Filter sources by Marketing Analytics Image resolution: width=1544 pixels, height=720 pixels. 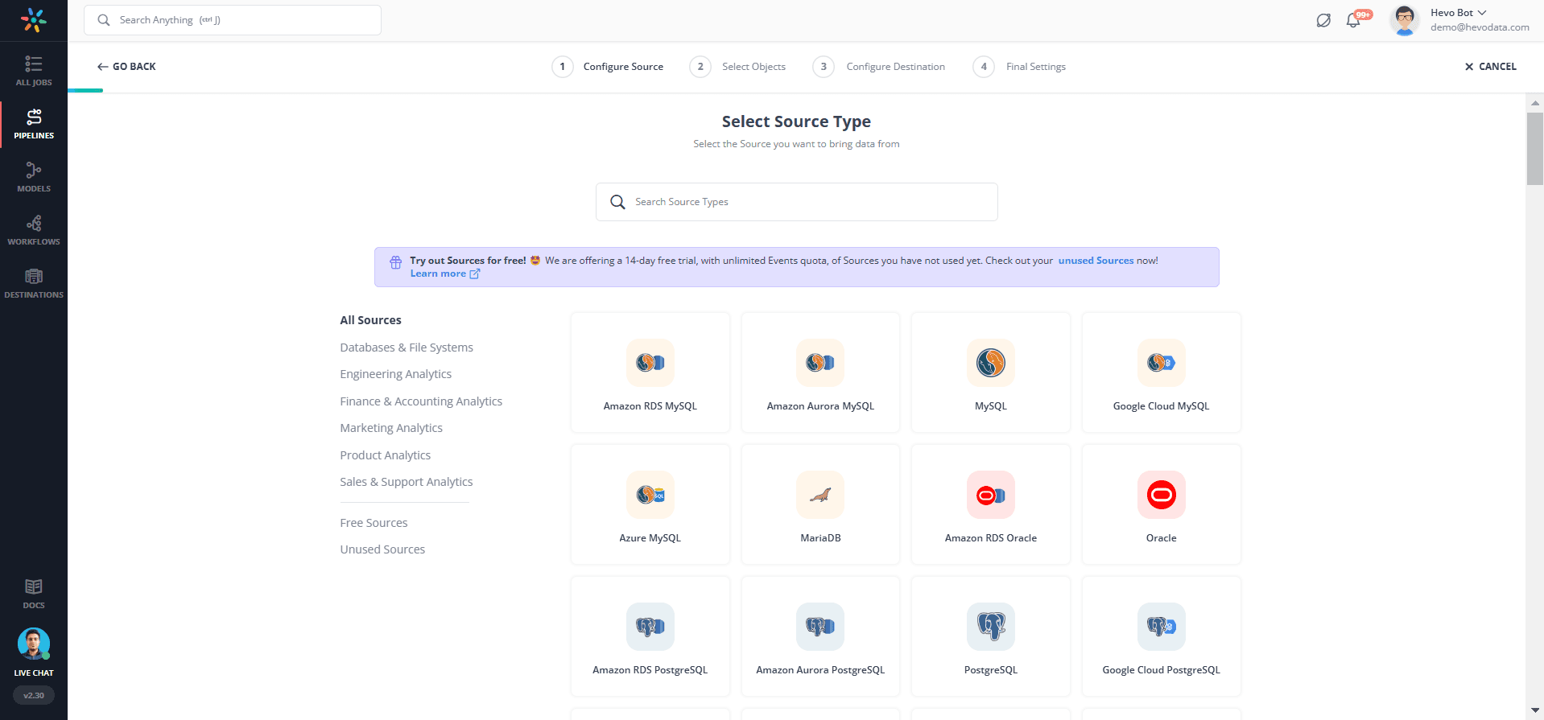coord(390,428)
